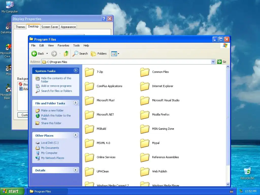Click the on-screen keyboard taskbar icon
Viewport: 260px width, 195px height.
point(232,191)
